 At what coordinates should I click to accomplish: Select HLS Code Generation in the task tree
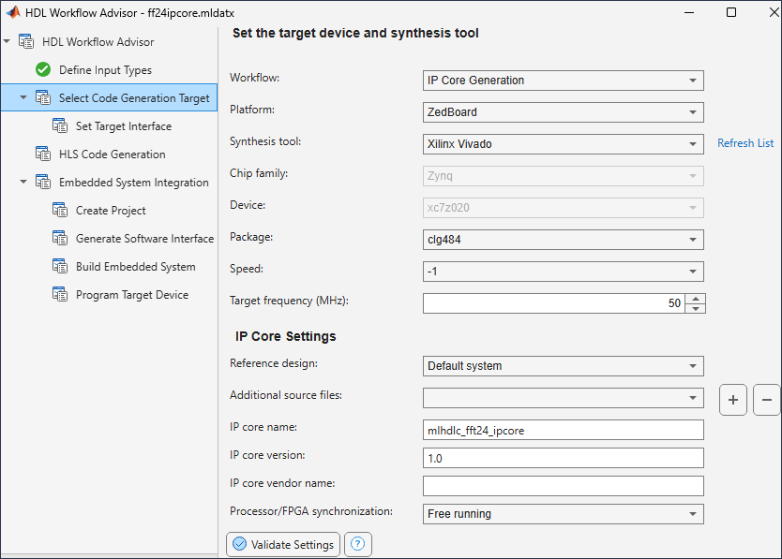pyautogui.click(x=113, y=154)
